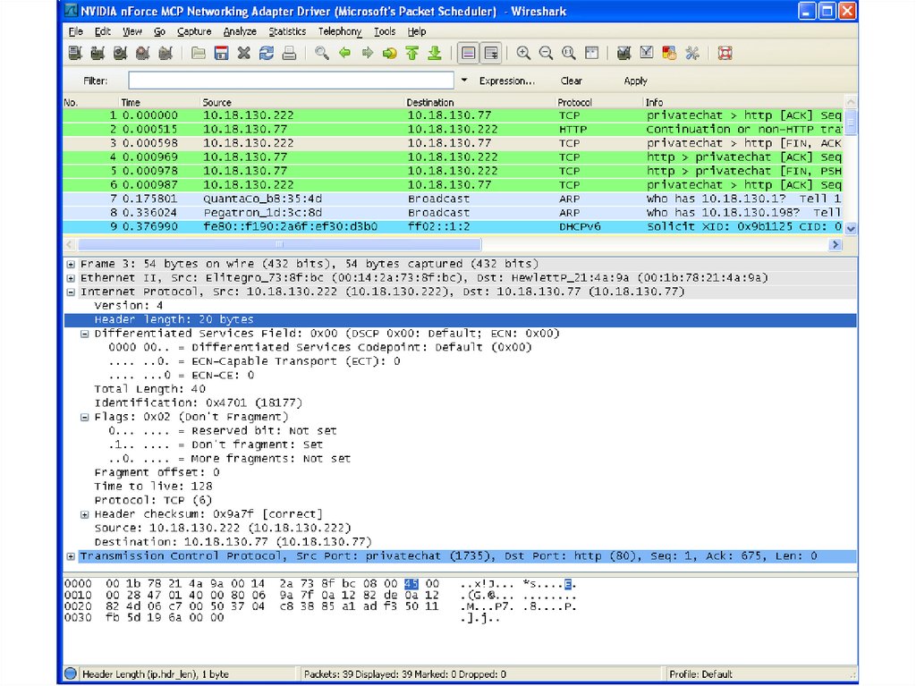
Task: Open the Statistics menu
Action: (x=287, y=31)
